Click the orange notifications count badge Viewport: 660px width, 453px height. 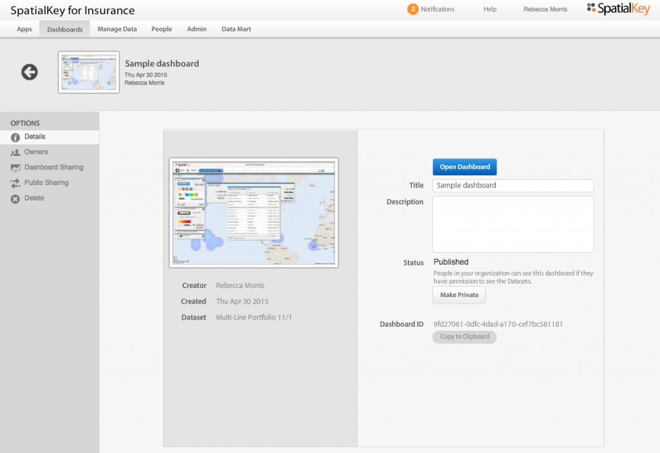click(412, 9)
